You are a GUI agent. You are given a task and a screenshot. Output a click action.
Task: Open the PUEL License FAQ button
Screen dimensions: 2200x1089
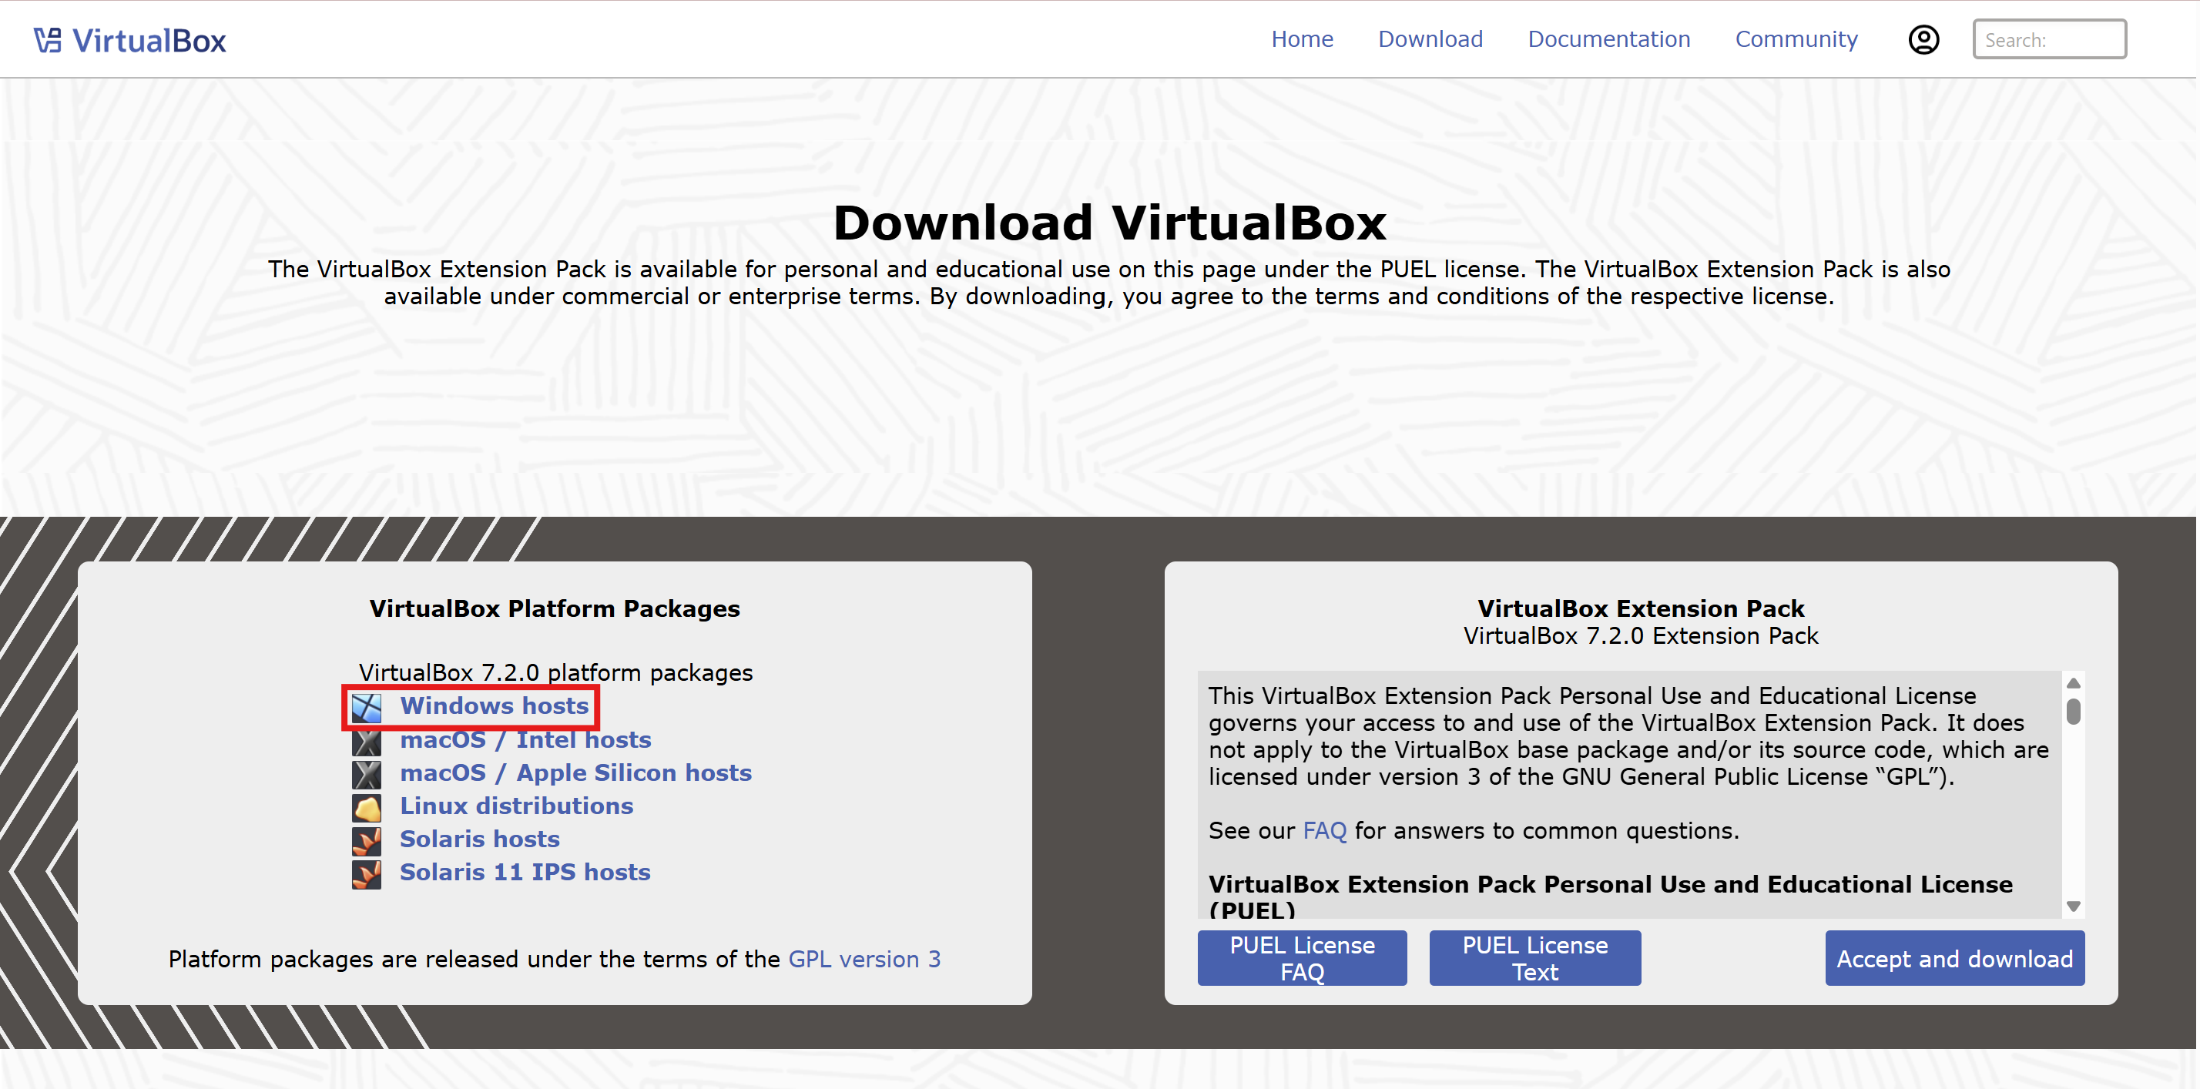pyautogui.click(x=1301, y=958)
